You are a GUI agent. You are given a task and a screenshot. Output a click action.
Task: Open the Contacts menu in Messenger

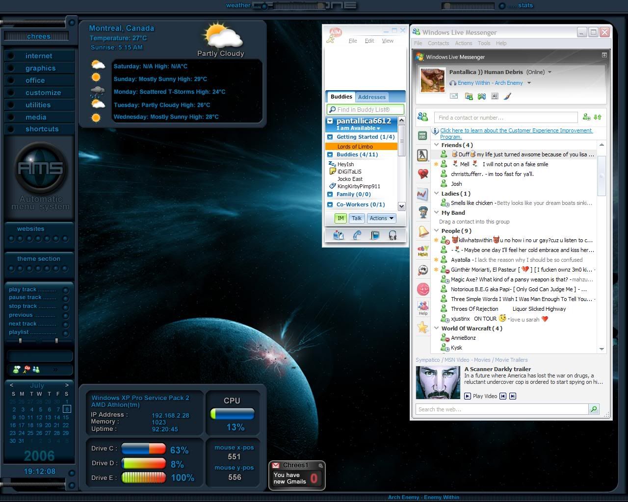(438, 43)
